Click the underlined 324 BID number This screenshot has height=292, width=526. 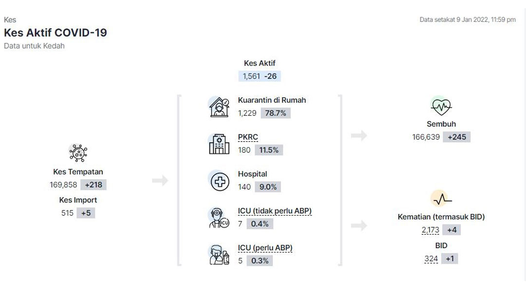pos(431,259)
